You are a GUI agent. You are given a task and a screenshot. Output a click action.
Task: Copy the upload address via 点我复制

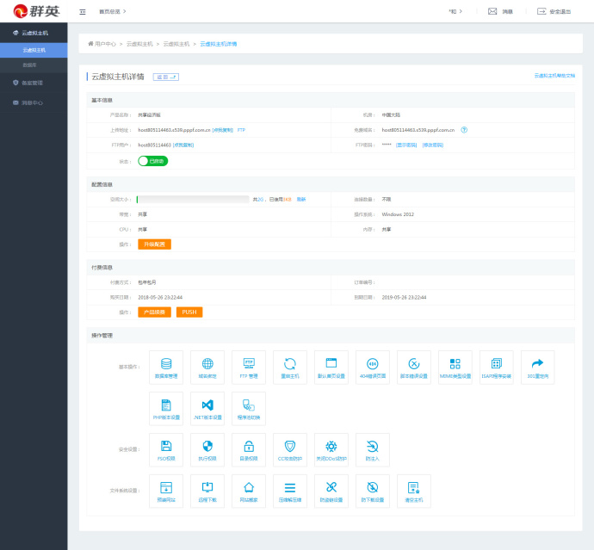223,130
